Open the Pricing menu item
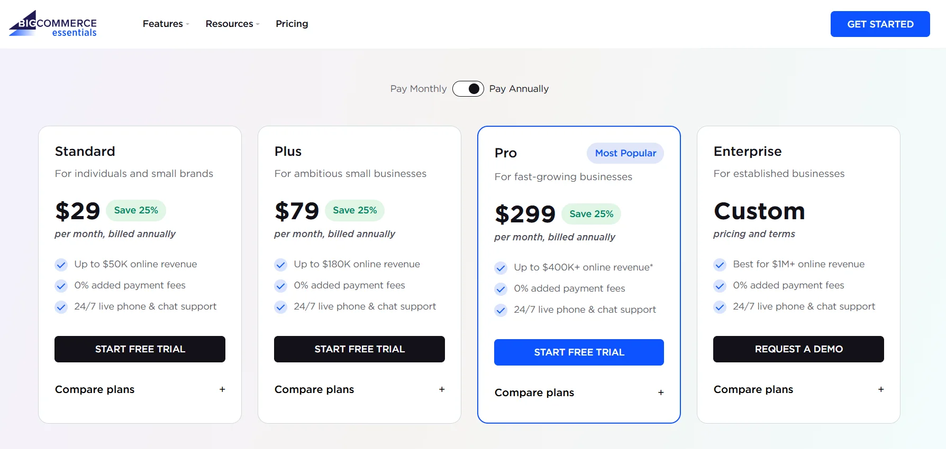The image size is (946, 449). [x=292, y=24]
